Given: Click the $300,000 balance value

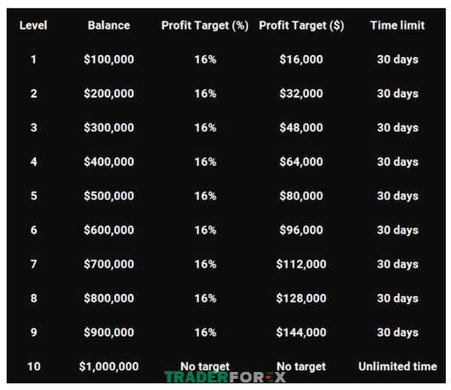Looking at the screenshot, I should click(x=109, y=128).
